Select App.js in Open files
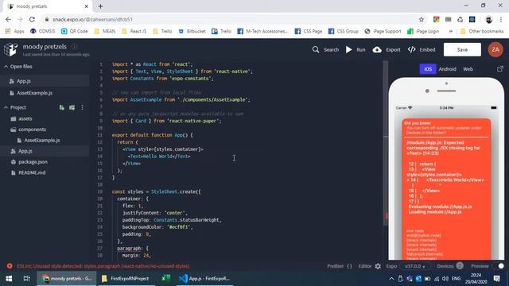 coord(45,81)
